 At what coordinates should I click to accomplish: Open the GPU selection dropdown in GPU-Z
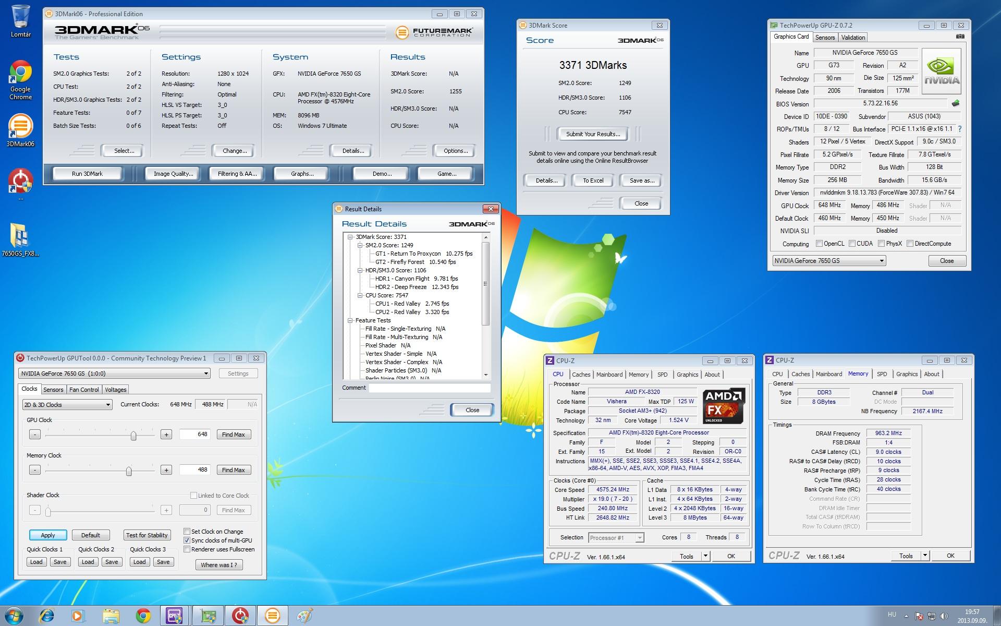[829, 261]
